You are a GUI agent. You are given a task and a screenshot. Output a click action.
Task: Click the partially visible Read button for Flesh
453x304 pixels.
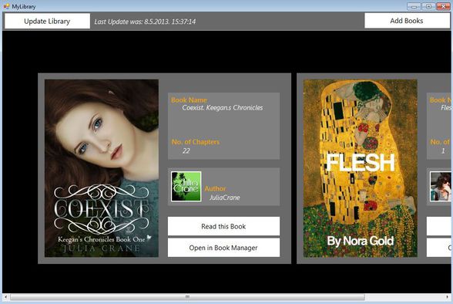pyautogui.click(x=438, y=226)
